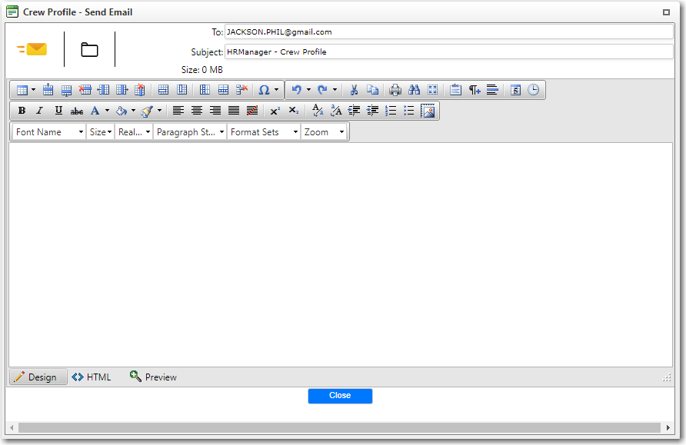Toggle Bold formatting
Image resolution: width=686 pixels, height=445 pixels.
[22, 111]
